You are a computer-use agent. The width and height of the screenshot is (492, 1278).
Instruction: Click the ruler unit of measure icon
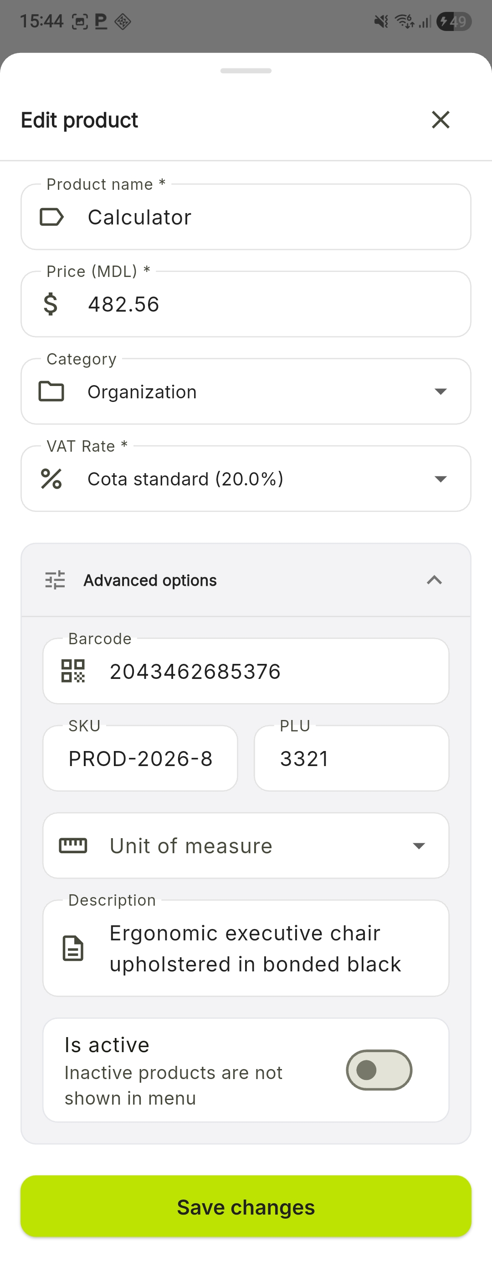click(x=73, y=845)
